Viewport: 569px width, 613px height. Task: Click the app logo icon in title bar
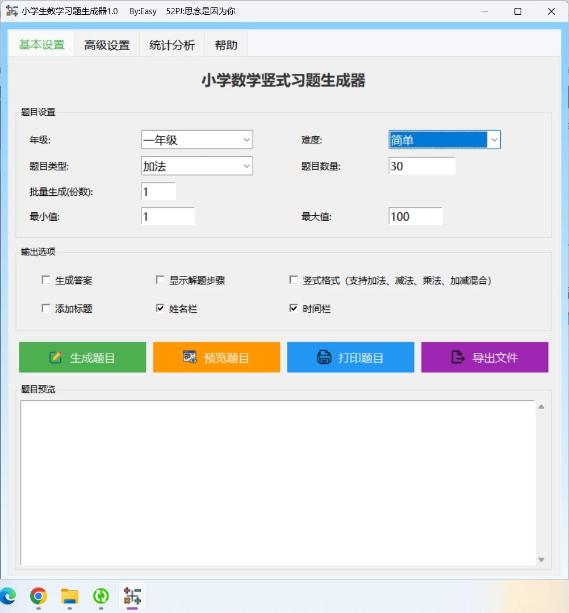pyautogui.click(x=12, y=11)
